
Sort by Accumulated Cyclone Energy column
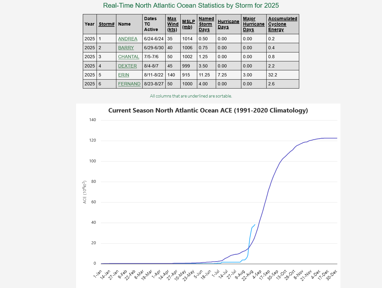[x=282, y=24]
